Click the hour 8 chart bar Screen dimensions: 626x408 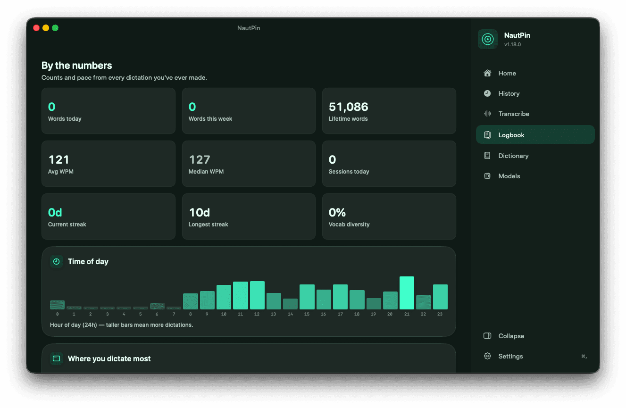pos(191,301)
